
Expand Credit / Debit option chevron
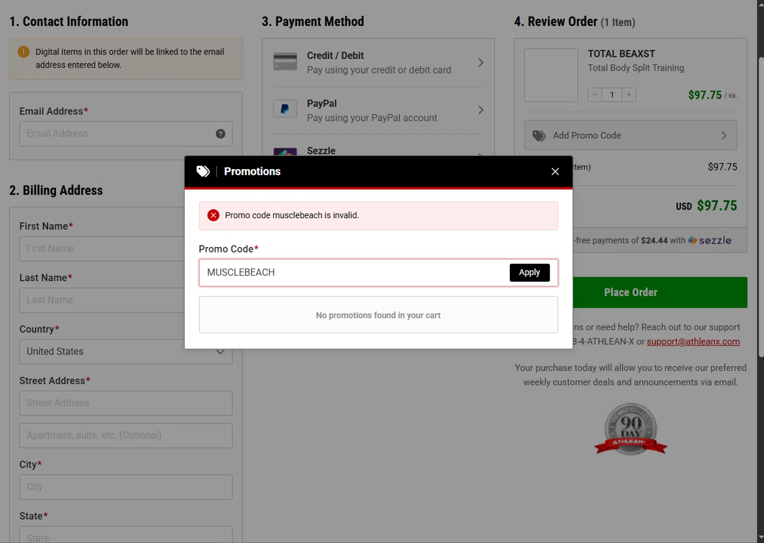(x=480, y=63)
